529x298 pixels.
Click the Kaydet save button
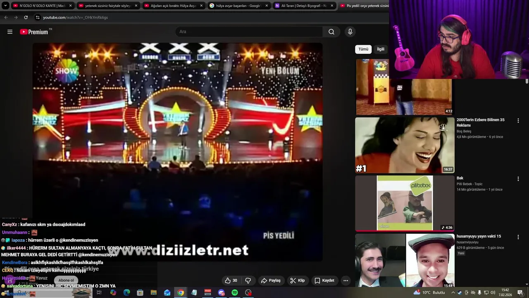(324, 281)
